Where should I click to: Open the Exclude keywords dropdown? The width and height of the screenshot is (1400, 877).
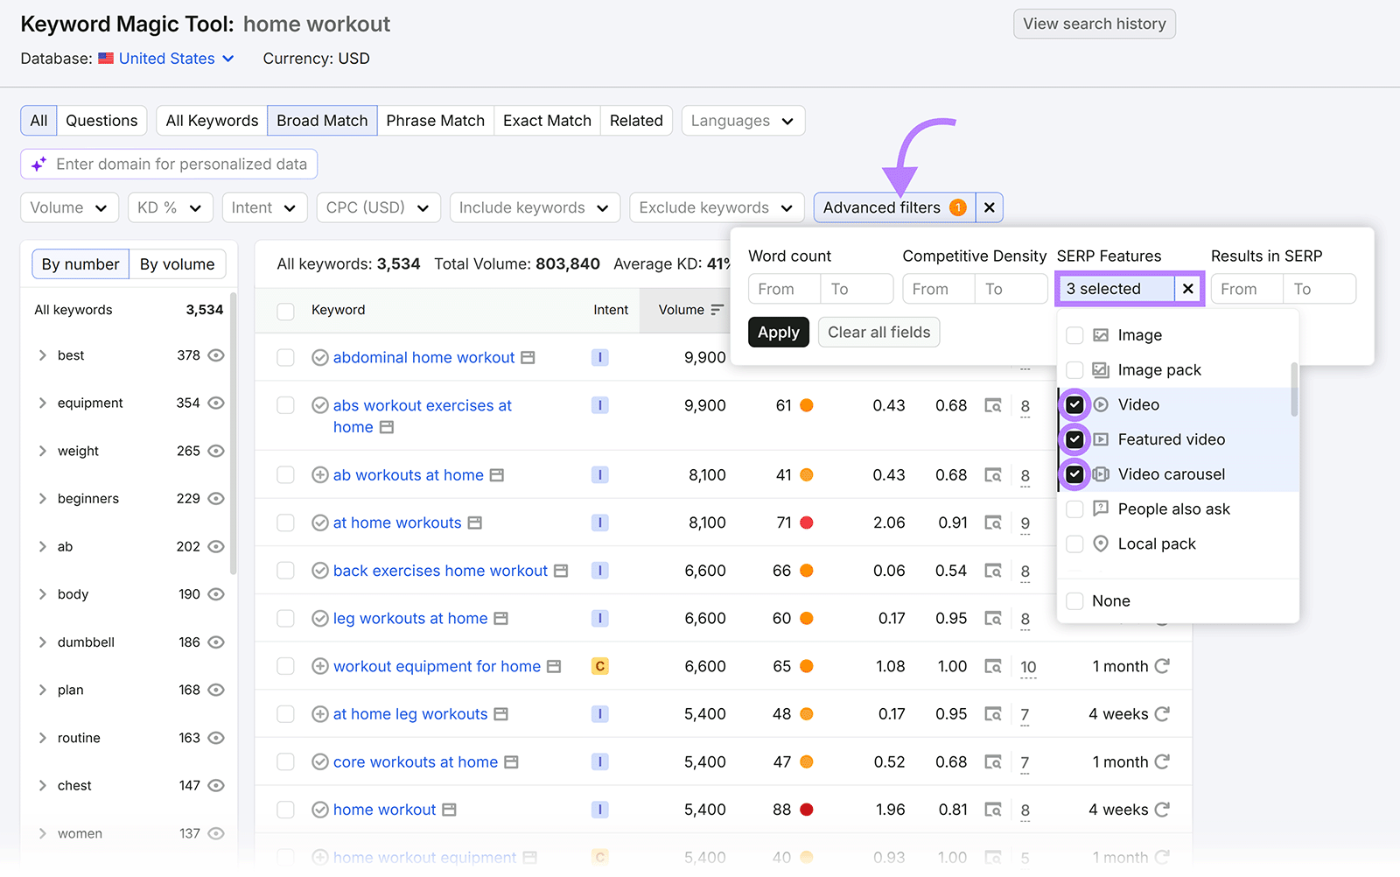point(717,207)
